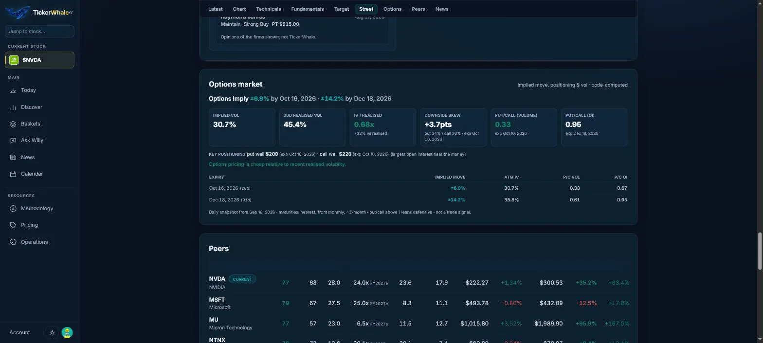Switch to the Target tab
The image size is (763, 343).
click(x=341, y=9)
